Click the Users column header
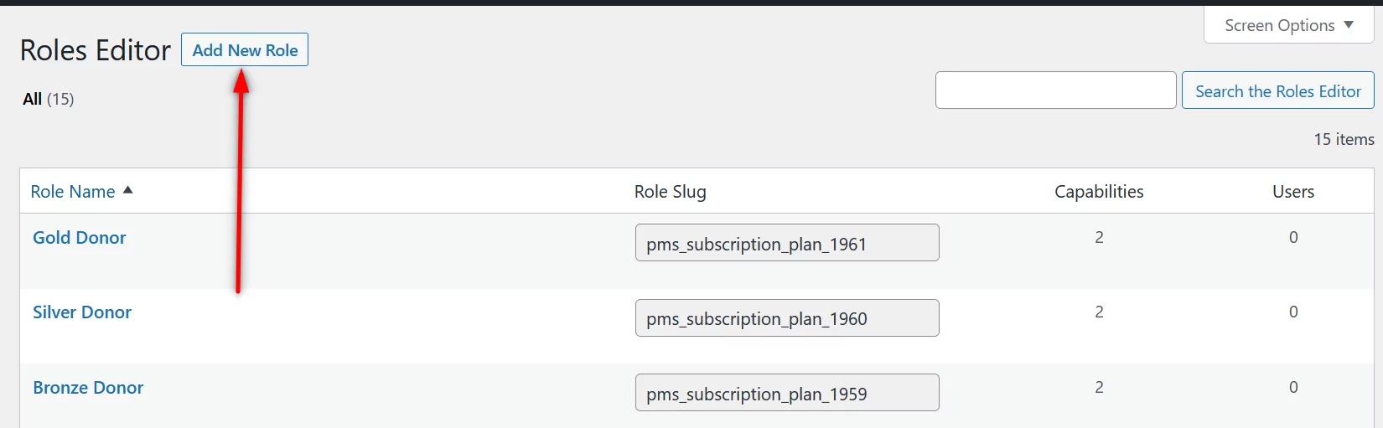 click(x=1292, y=192)
